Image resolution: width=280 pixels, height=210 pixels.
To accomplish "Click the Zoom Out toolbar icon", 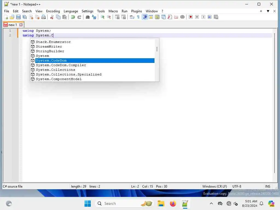I will coord(109,17).
